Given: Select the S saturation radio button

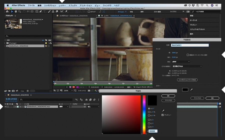Looking at the screenshot, I should pyautogui.click(x=149, y=112).
